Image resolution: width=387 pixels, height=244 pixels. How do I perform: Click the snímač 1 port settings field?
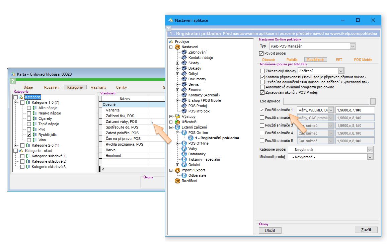(355, 110)
